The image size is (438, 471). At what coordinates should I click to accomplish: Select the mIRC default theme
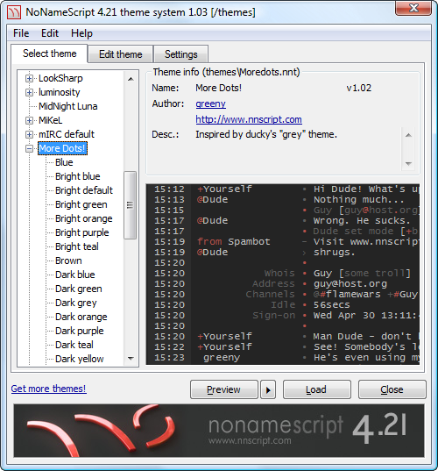[67, 134]
